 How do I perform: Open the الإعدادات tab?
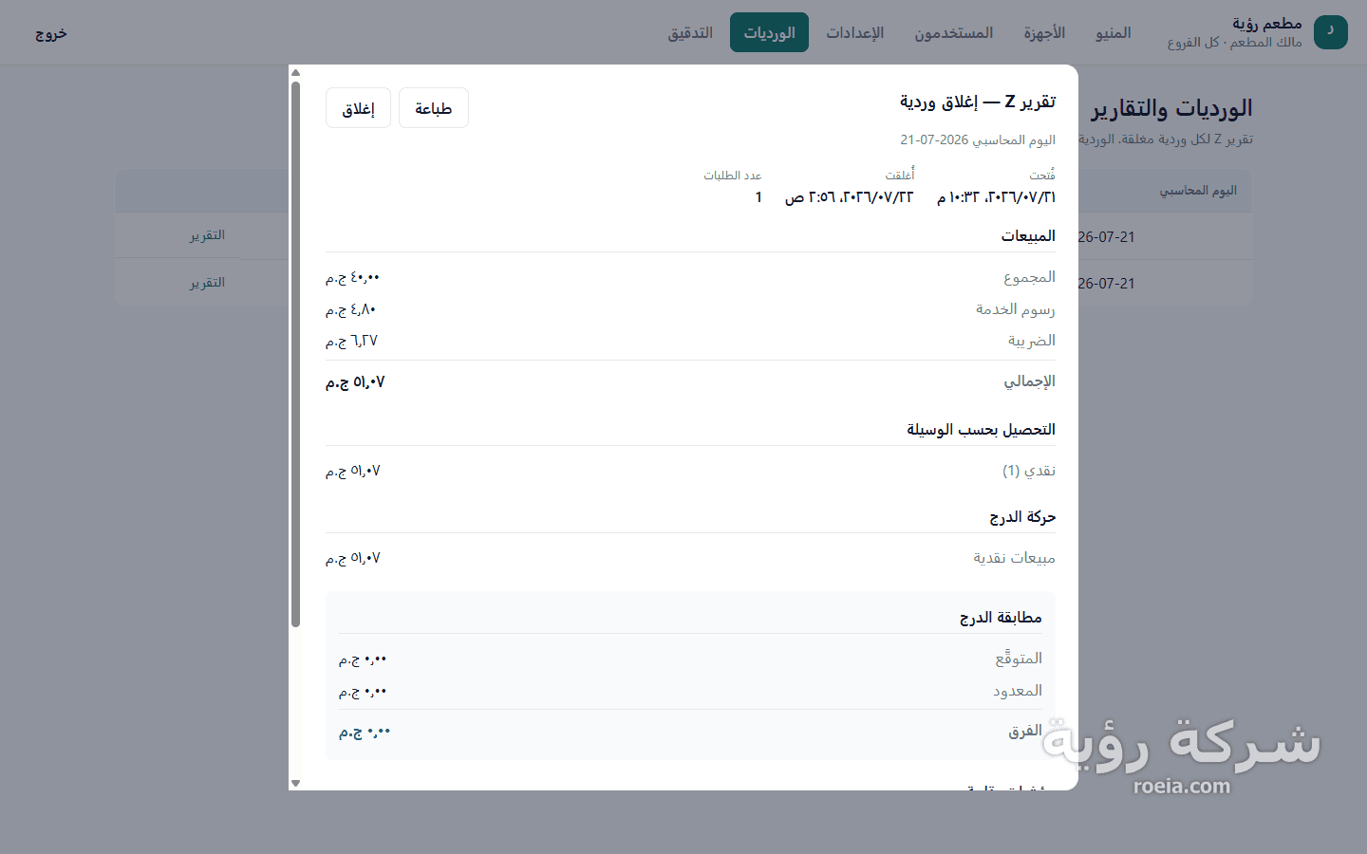point(854,32)
